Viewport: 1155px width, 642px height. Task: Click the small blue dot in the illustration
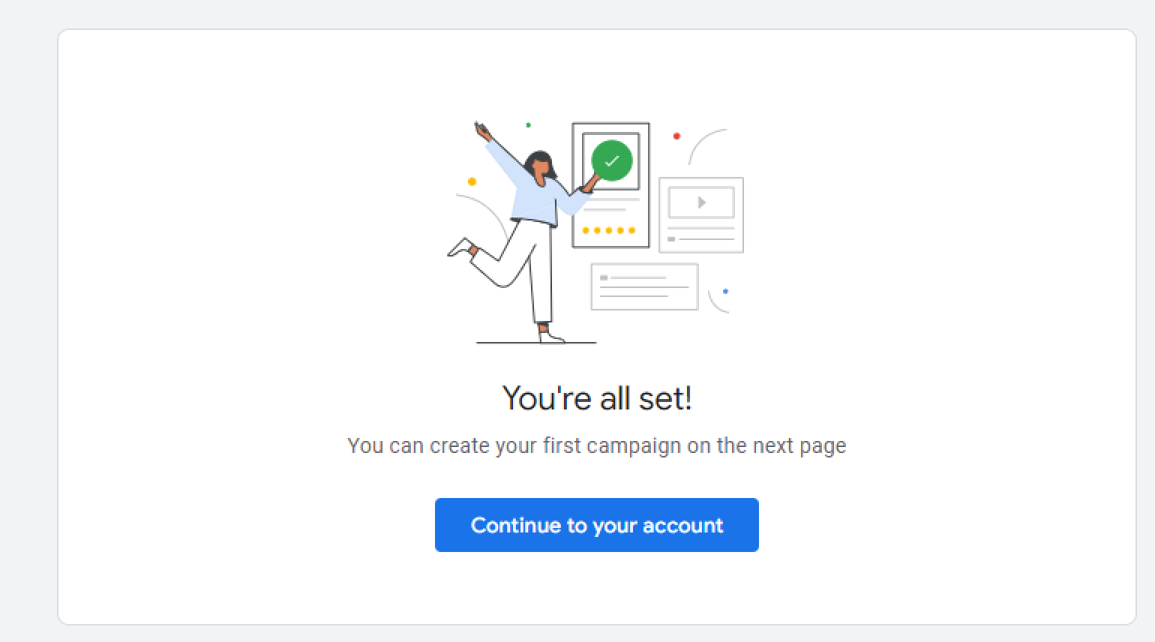coord(725,291)
